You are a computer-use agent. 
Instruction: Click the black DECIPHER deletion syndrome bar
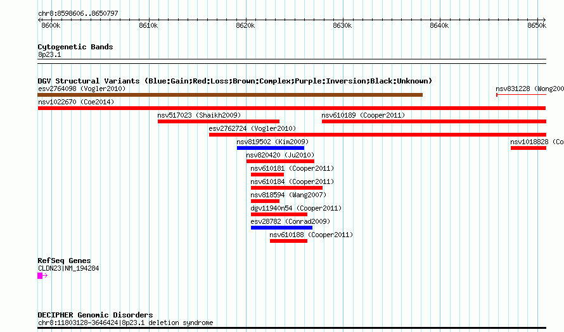(x=292, y=328)
